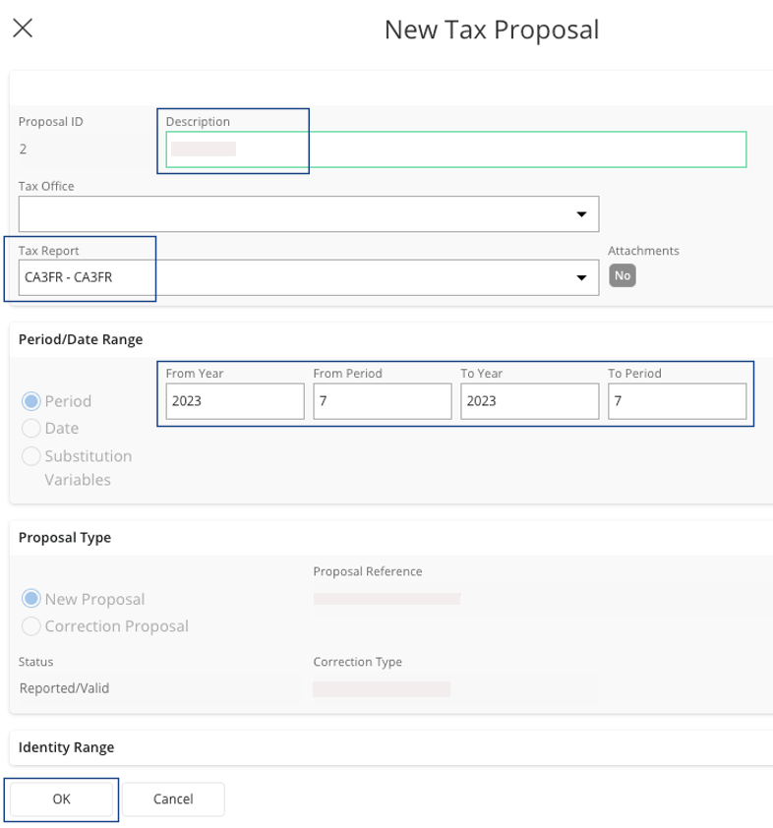Click the From Year field
This screenshot has width=773, height=828.
pos(234,401)
